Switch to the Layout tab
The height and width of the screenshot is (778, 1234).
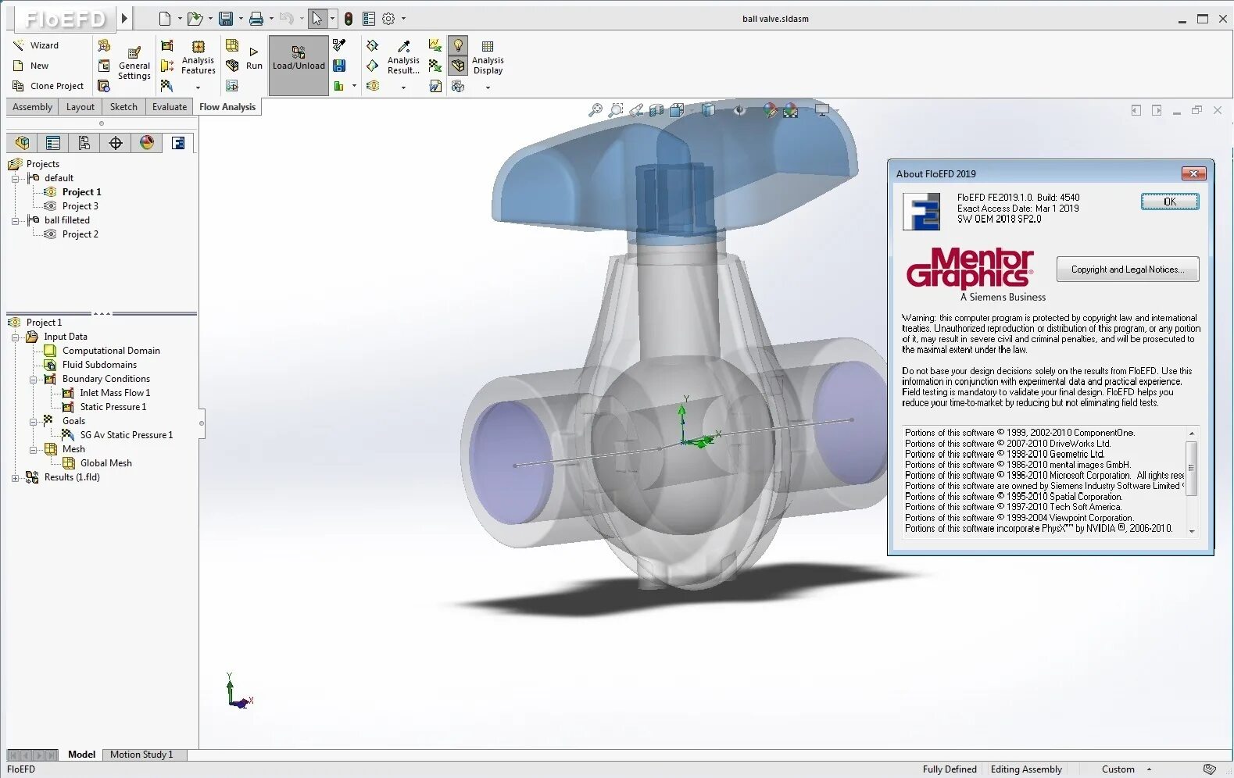[x=80, y=107]
